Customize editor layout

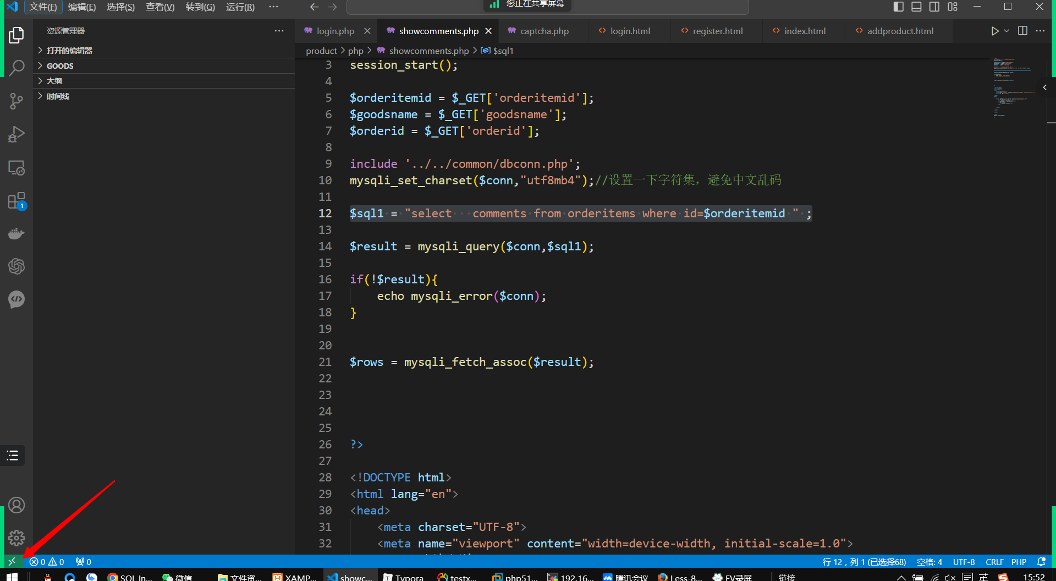coord(953,7)
